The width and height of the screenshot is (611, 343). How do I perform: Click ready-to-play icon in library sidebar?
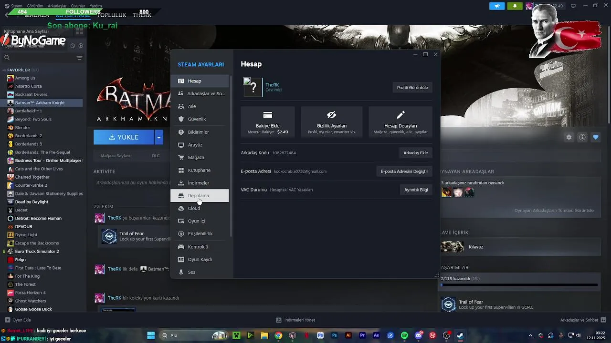click(x=81, y=46)
